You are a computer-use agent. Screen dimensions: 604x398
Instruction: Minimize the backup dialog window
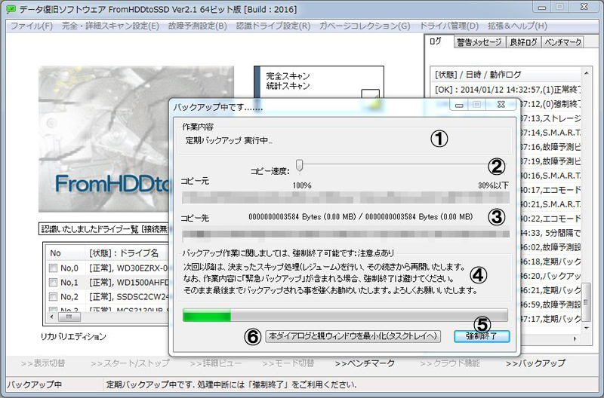459,105
